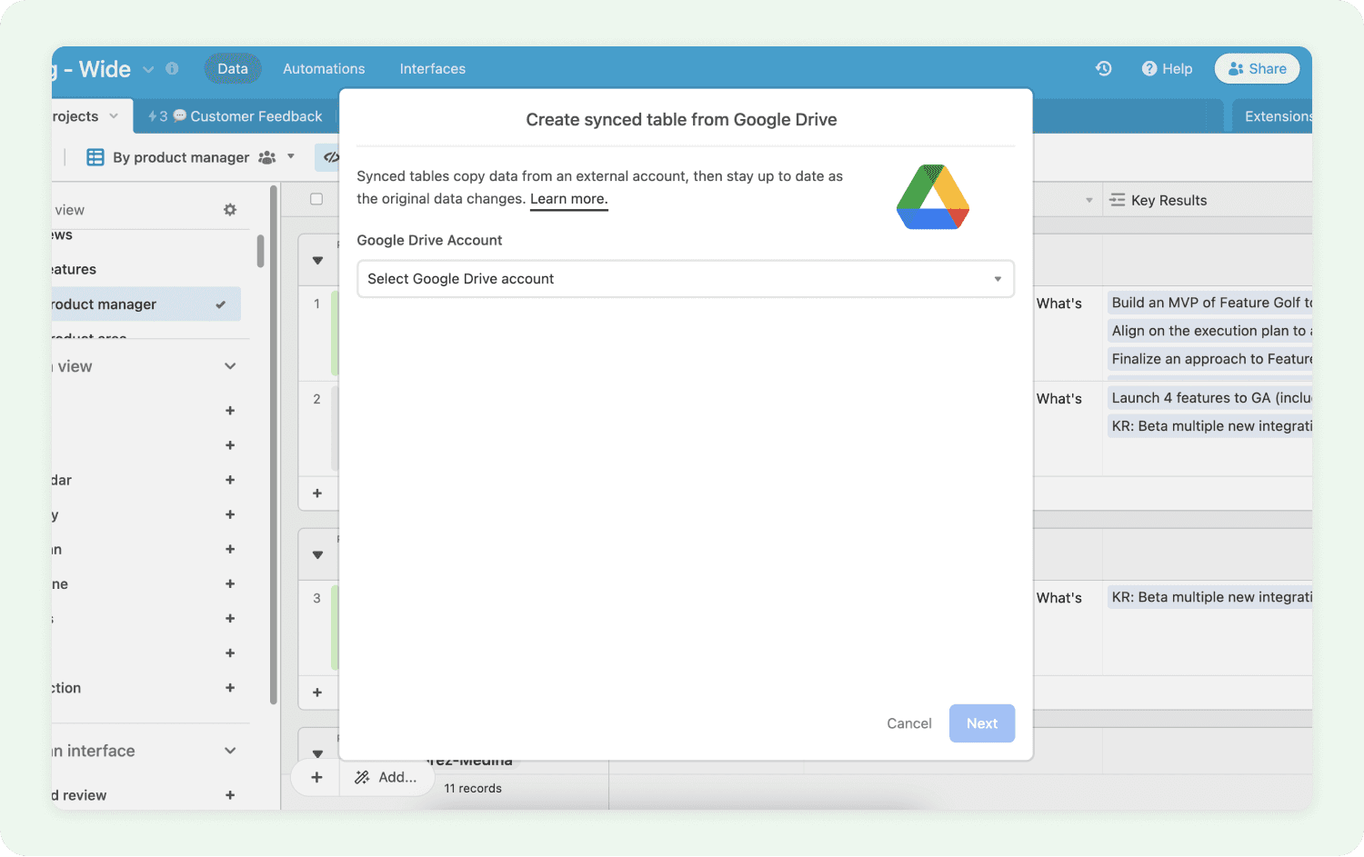Click the Learn more link
The width and height of the screenshot is (1364, 857).
click(x=568, y=199)
